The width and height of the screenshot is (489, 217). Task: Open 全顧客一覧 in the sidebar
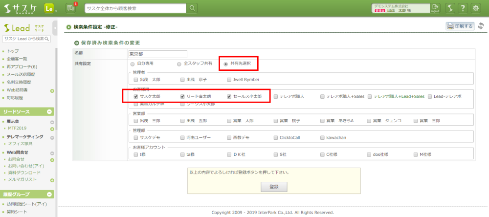coord(17,59)
